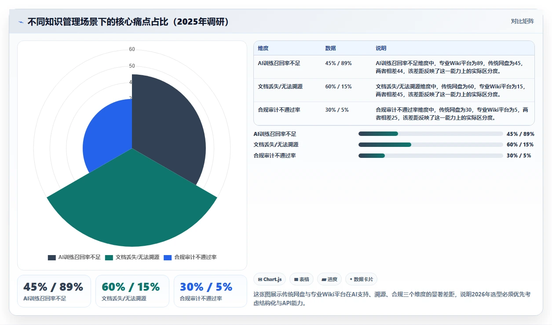Screen dimensions: 552x325
Task: Toggle the 合规审计不通过率 legend item
Action: (x=190, y=257)
